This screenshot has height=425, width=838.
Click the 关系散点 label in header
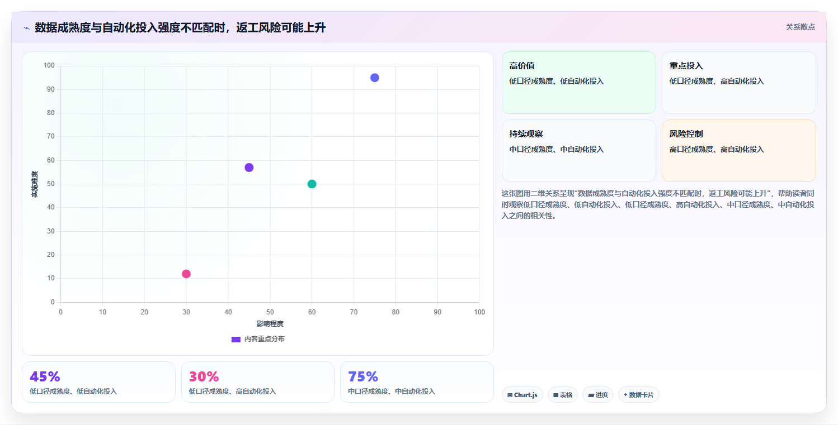[800, 27]
